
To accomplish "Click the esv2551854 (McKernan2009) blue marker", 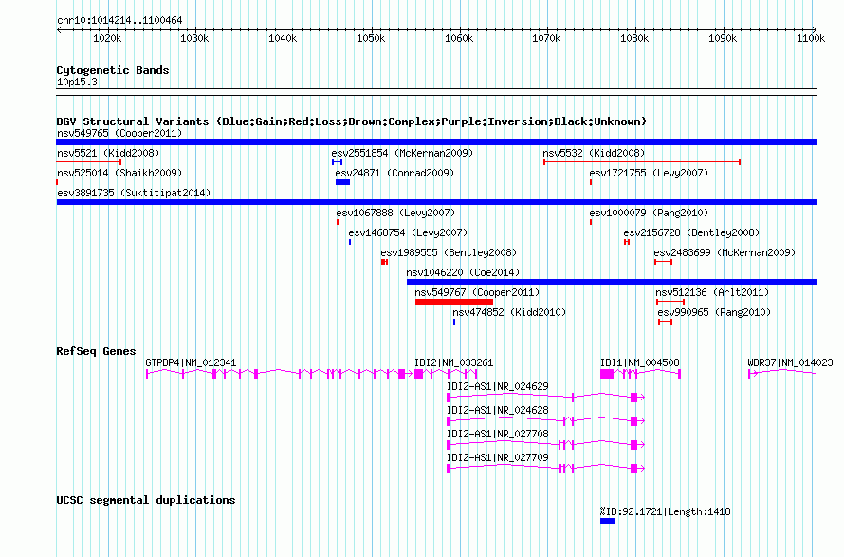I will pos(337,162).
